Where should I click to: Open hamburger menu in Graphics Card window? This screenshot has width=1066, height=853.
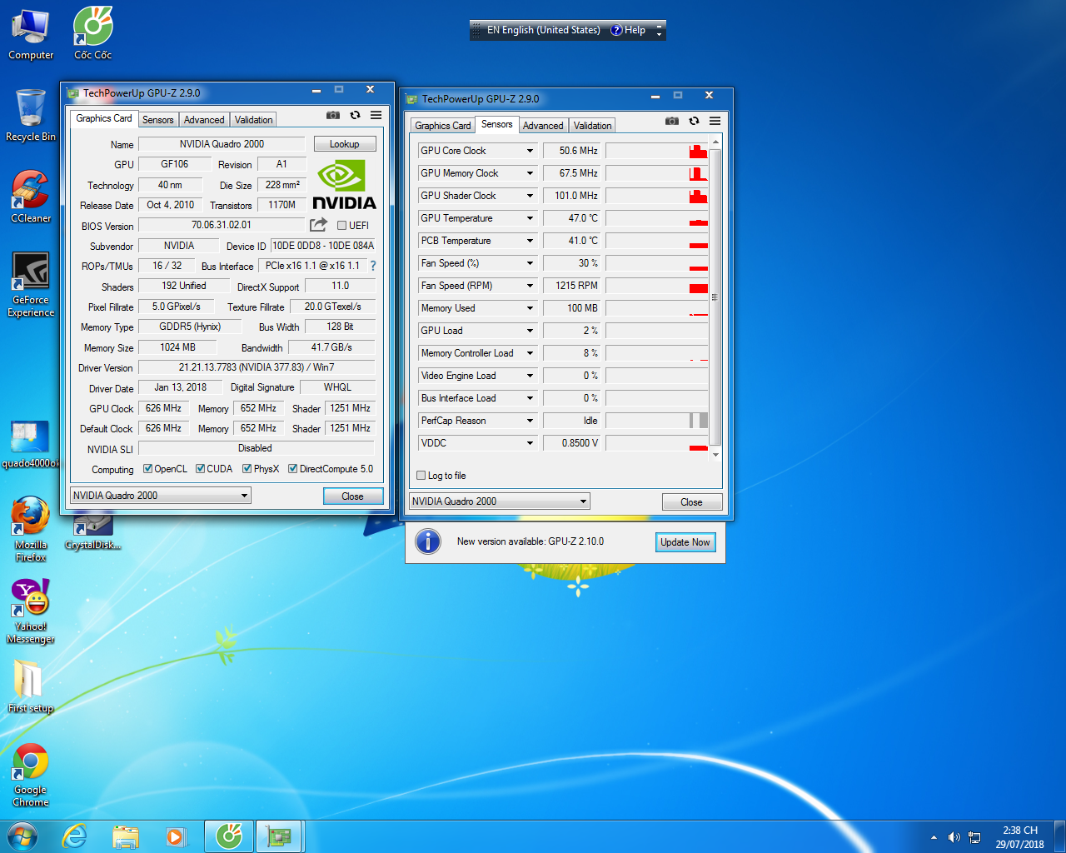[x=376, y=115]
